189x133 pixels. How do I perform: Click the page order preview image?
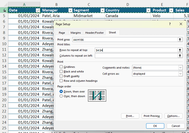coord(97,95)
